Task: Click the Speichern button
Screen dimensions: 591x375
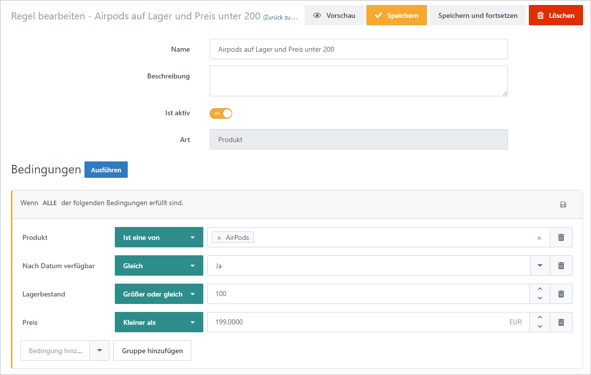Action: 396,15
